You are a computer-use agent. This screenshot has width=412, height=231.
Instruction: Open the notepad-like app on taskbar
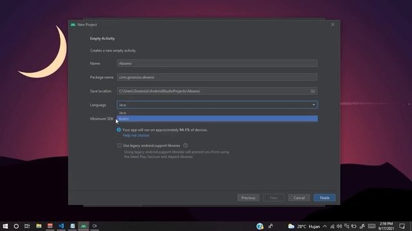pyautogui.click(x=73, y=226)
